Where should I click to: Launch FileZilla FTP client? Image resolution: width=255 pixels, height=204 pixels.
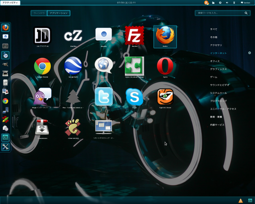pyautogui.click(x=134, y=35)
